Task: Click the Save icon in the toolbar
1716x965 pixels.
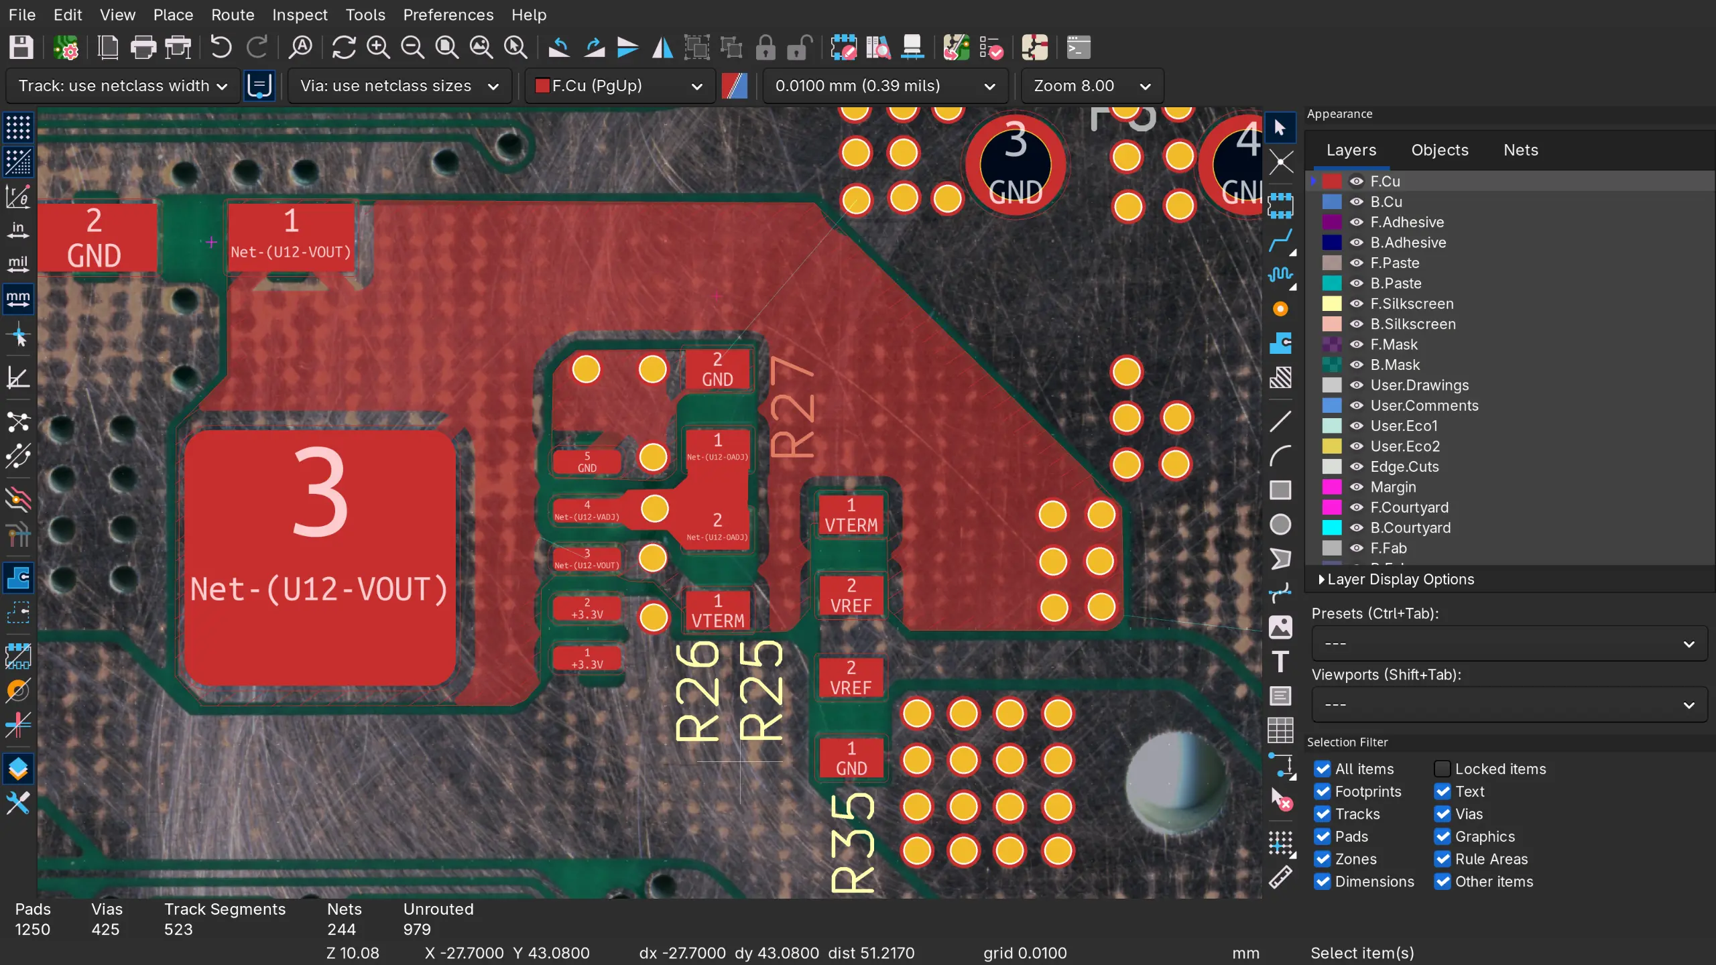Action: click(x=21, y=48)
